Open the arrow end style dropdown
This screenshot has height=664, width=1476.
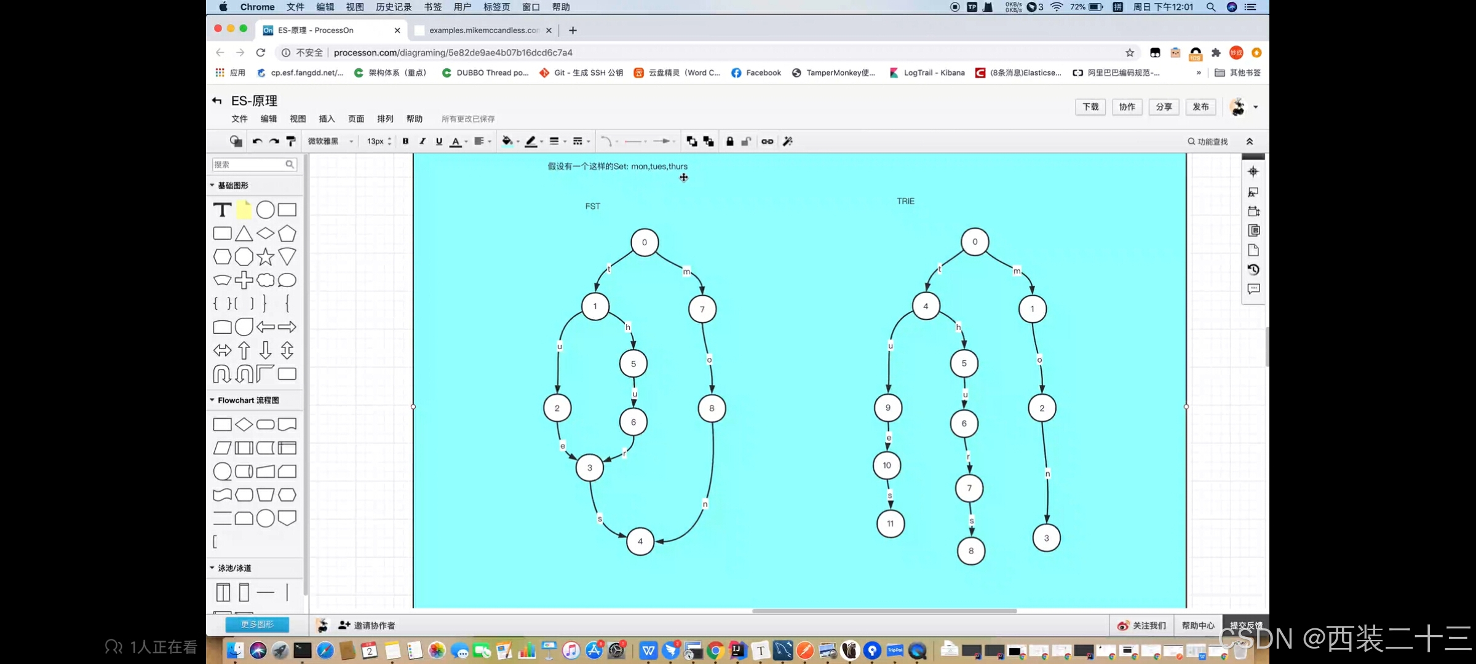(664, 141)
